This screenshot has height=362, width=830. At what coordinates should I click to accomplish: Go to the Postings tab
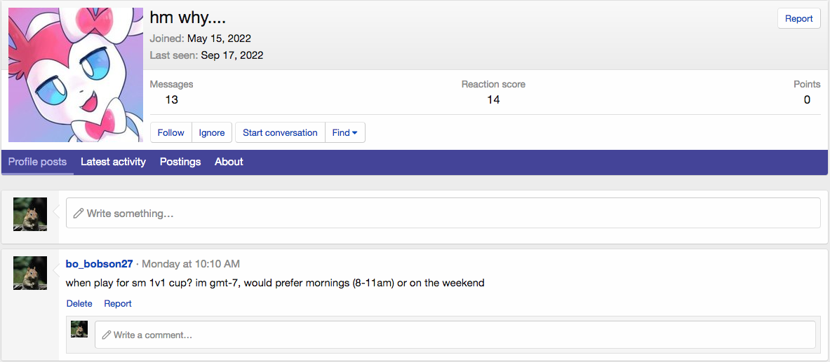pyautogui.click(x=180, y=162)
